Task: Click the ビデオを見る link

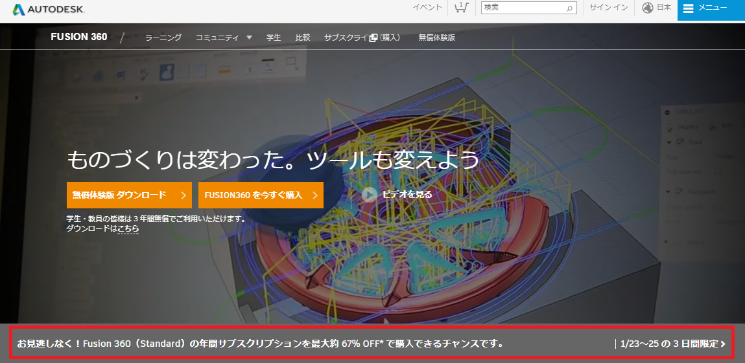Action: (x=407, y=194)
